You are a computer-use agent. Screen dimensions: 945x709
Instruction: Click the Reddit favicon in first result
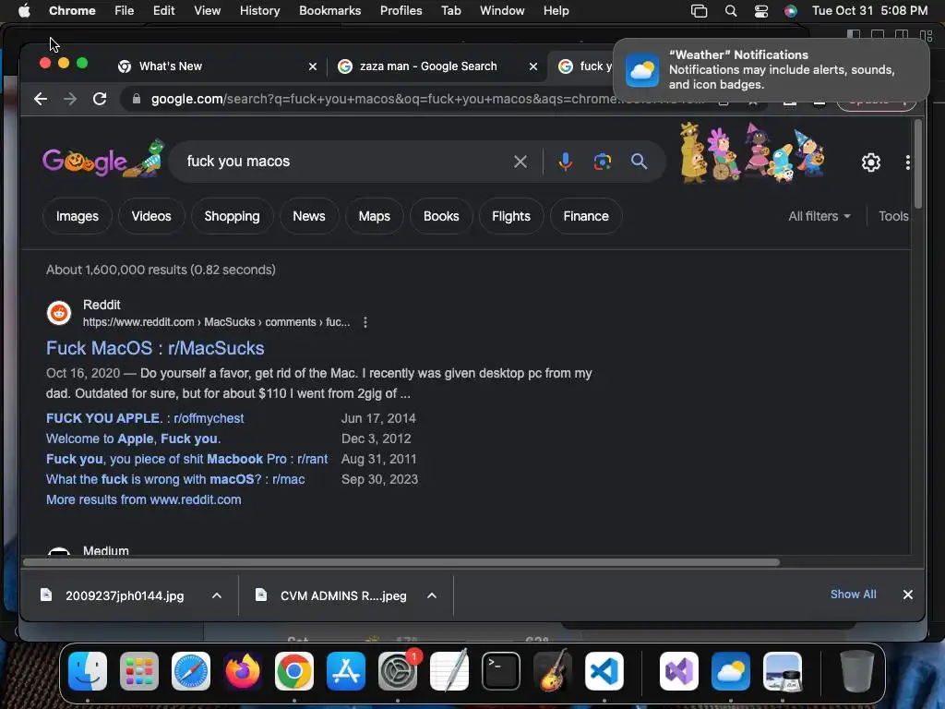point(59,313)
